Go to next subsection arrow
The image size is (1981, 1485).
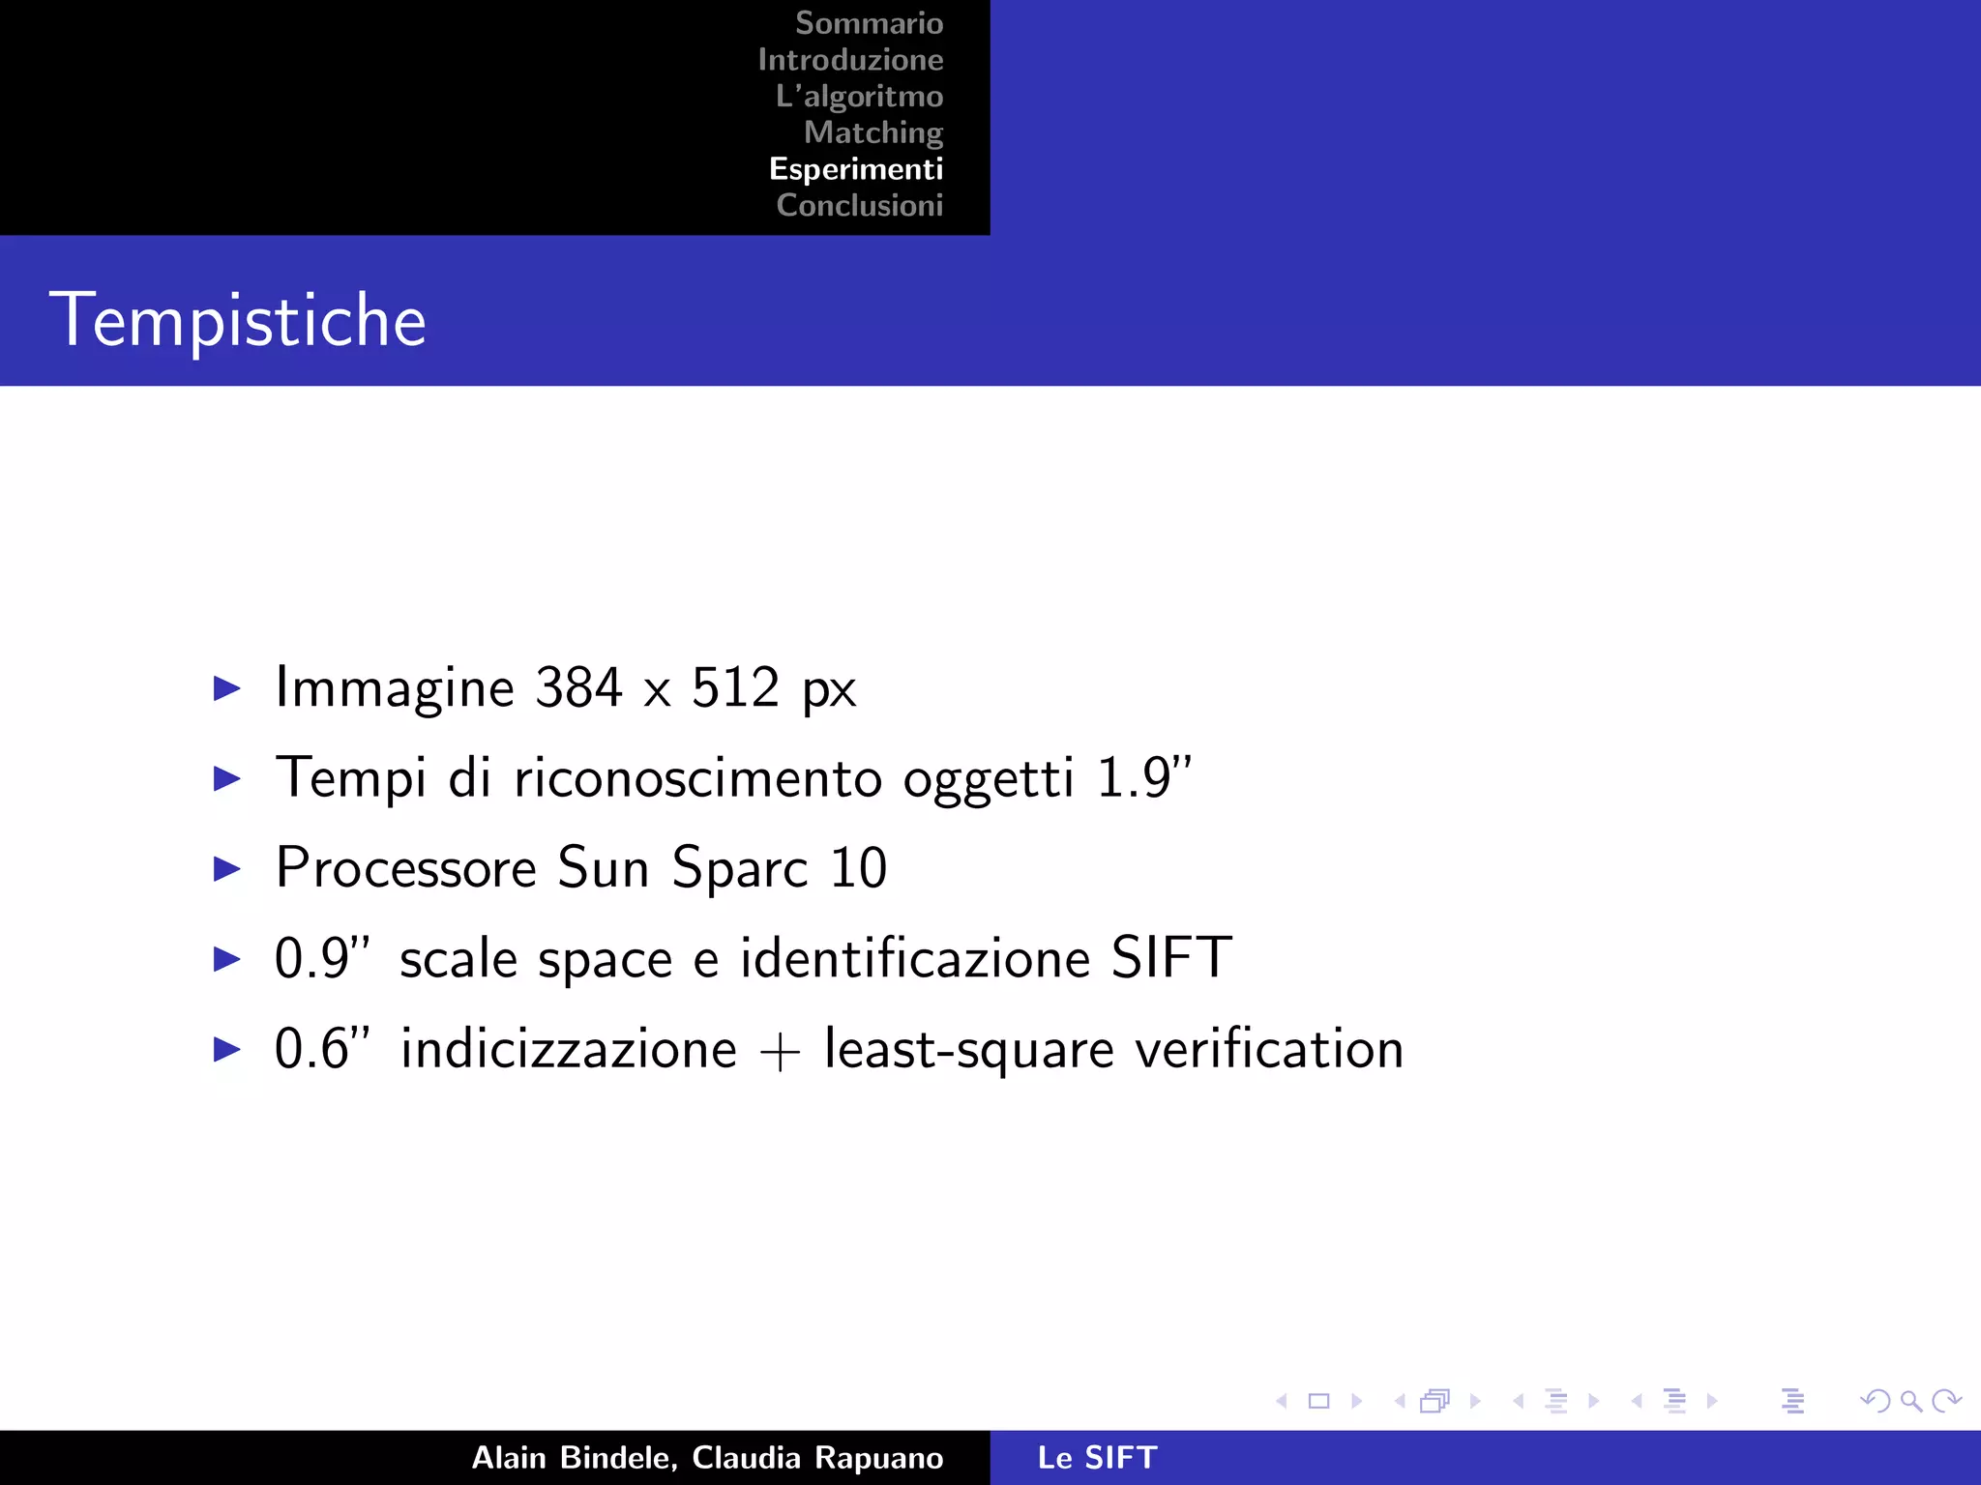[1594, 1401]
